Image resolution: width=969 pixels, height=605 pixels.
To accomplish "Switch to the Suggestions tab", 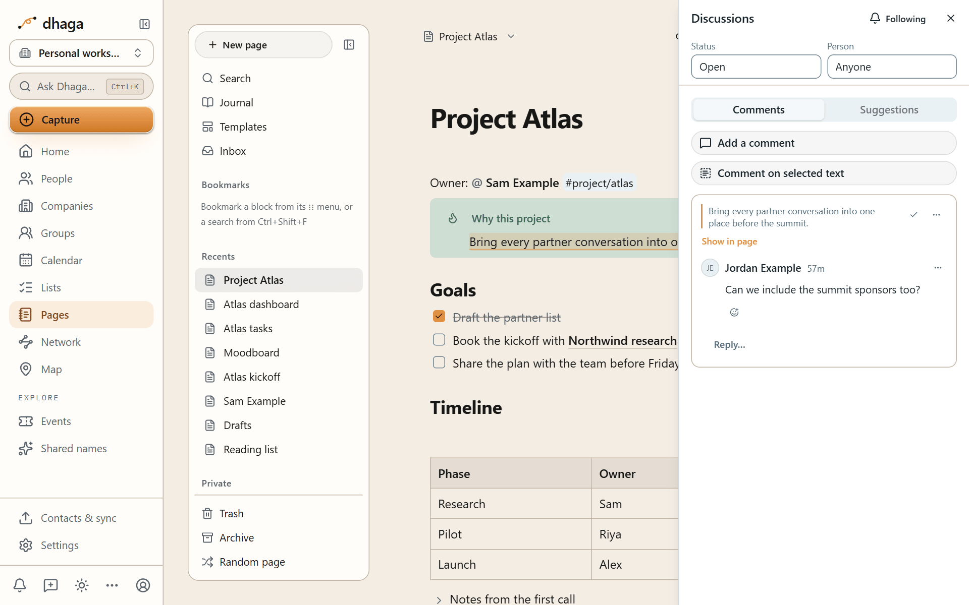I will 889,110.
